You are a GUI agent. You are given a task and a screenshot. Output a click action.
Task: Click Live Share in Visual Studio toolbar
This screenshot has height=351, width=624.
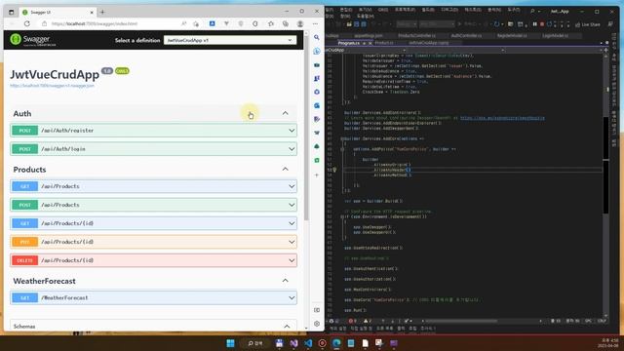click(x=587, y=24)
